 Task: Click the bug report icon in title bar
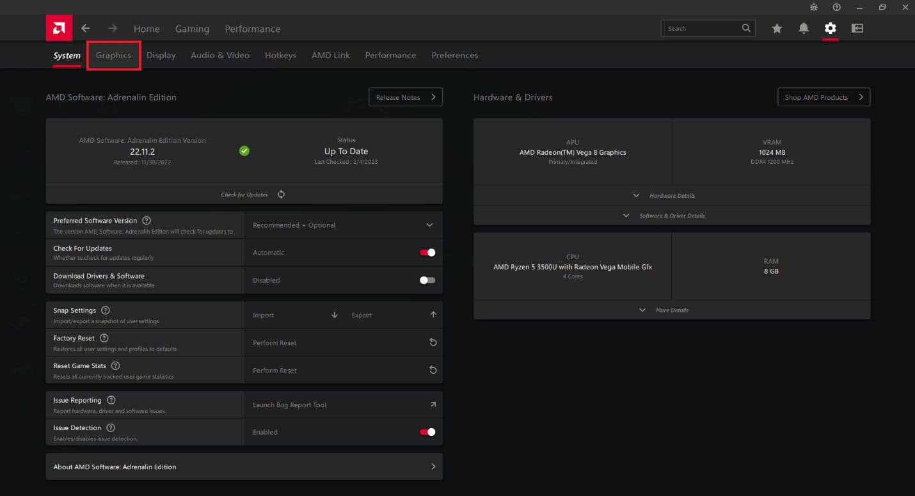(x=814, y=7)
